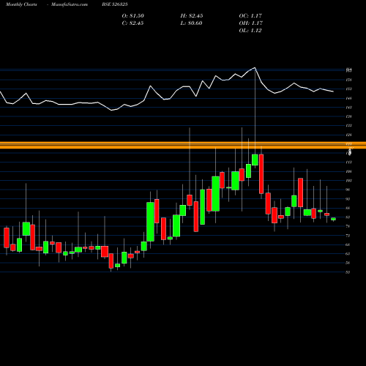366x366 pixels.
Task: Click the orange horizontal price band
Action: click(183, 145)
